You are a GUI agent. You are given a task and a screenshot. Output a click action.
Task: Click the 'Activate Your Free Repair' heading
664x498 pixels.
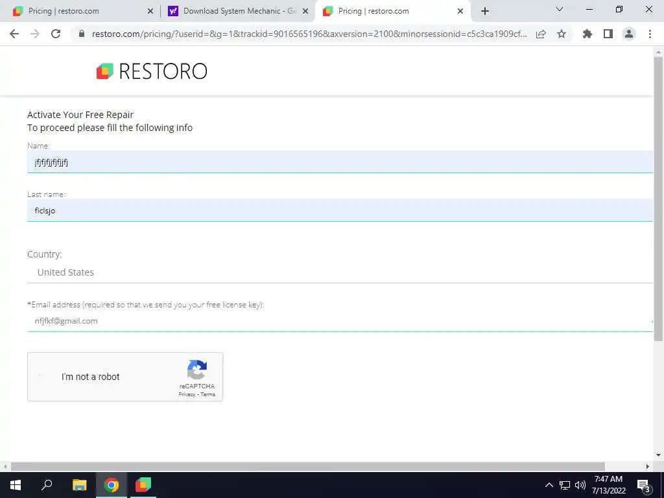pyautogui.click(x=80, y=115)
